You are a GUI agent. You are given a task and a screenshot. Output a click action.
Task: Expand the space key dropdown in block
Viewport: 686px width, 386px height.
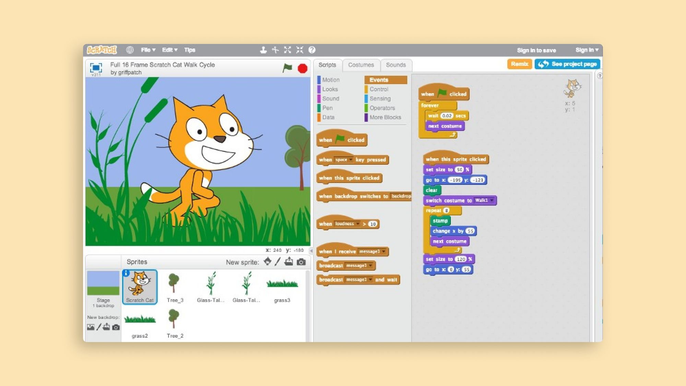tap(351, 160)
